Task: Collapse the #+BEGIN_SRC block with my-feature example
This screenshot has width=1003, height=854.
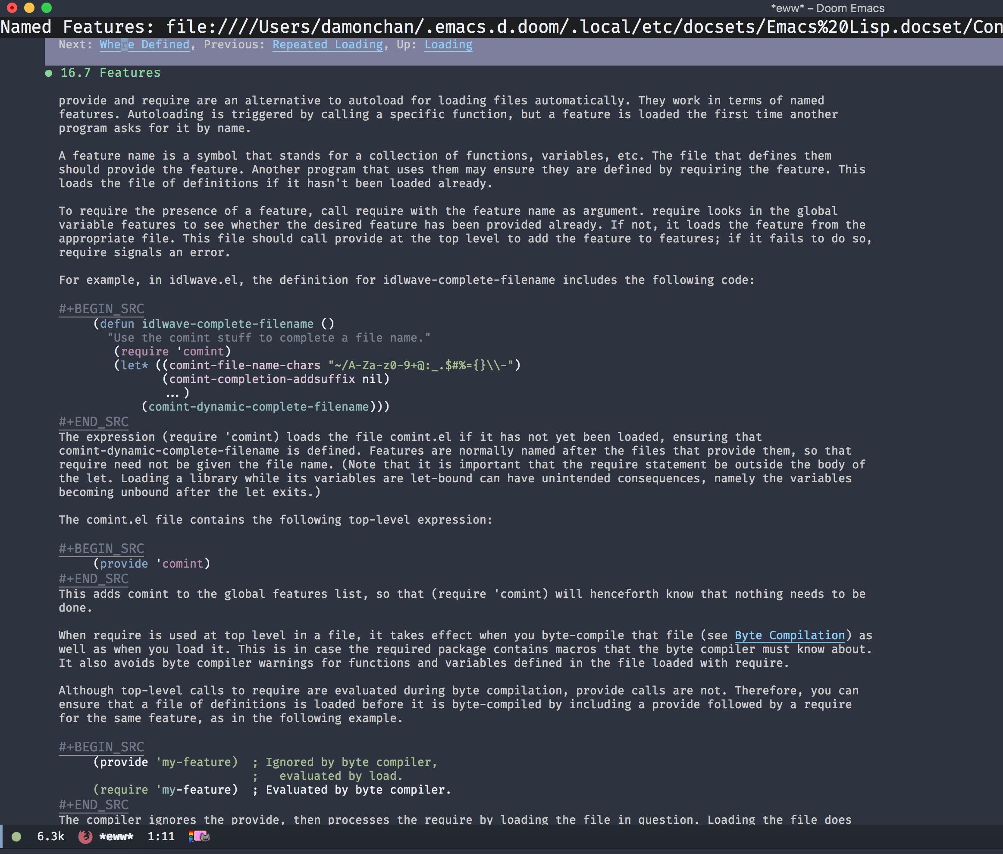Action: (x=101, y=747)
